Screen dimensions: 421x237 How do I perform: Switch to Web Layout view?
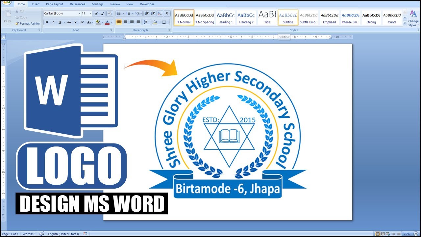388,234
